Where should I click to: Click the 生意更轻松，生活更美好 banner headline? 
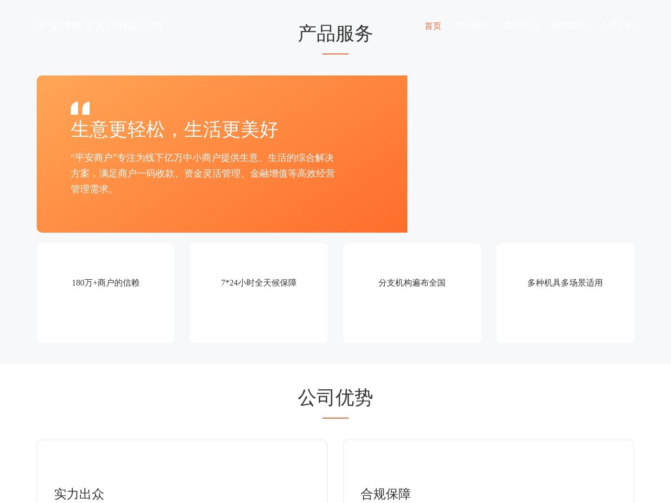(x=174, y=129)
